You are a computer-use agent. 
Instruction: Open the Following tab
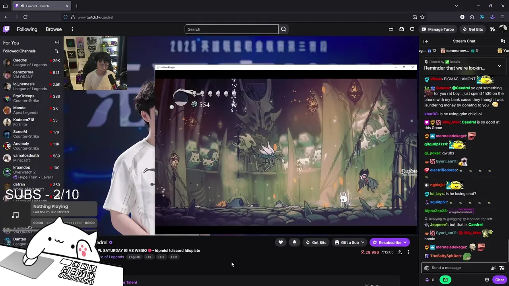(27, 29)
